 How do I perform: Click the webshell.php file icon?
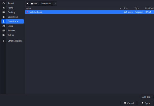[x=27, y=12]
